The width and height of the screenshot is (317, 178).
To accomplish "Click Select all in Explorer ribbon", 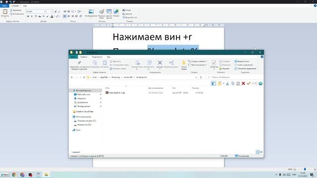I will pos(242,61).
